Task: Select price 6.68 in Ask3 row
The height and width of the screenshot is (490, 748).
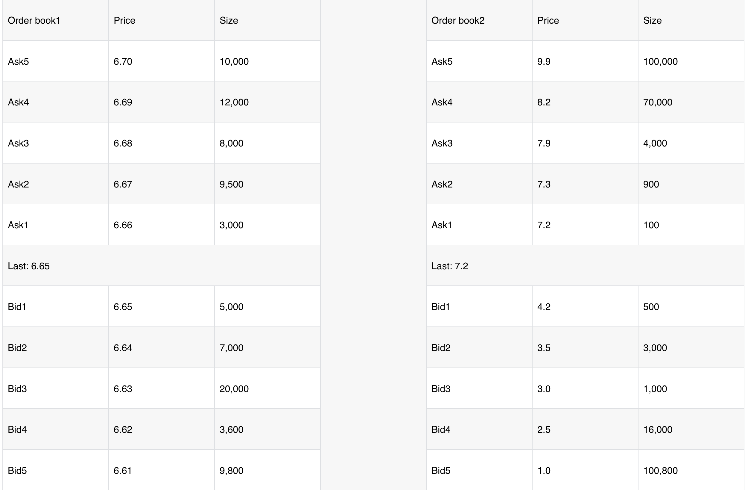Action: (162, 143)
